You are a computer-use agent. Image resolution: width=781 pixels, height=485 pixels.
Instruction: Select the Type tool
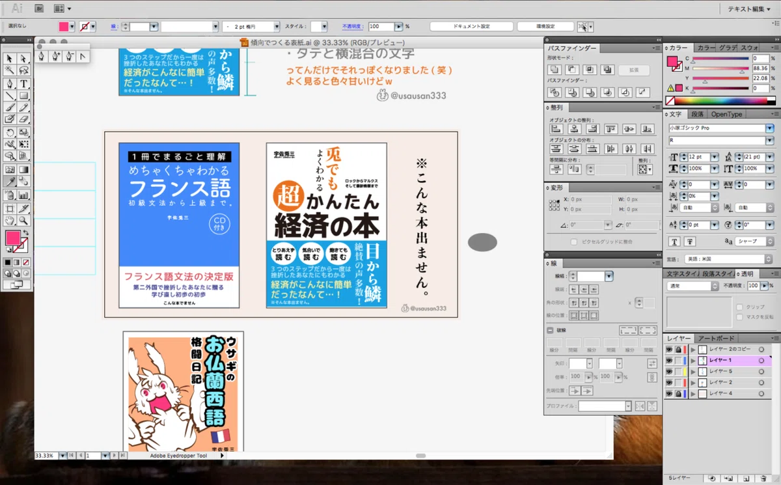(24, 83)
